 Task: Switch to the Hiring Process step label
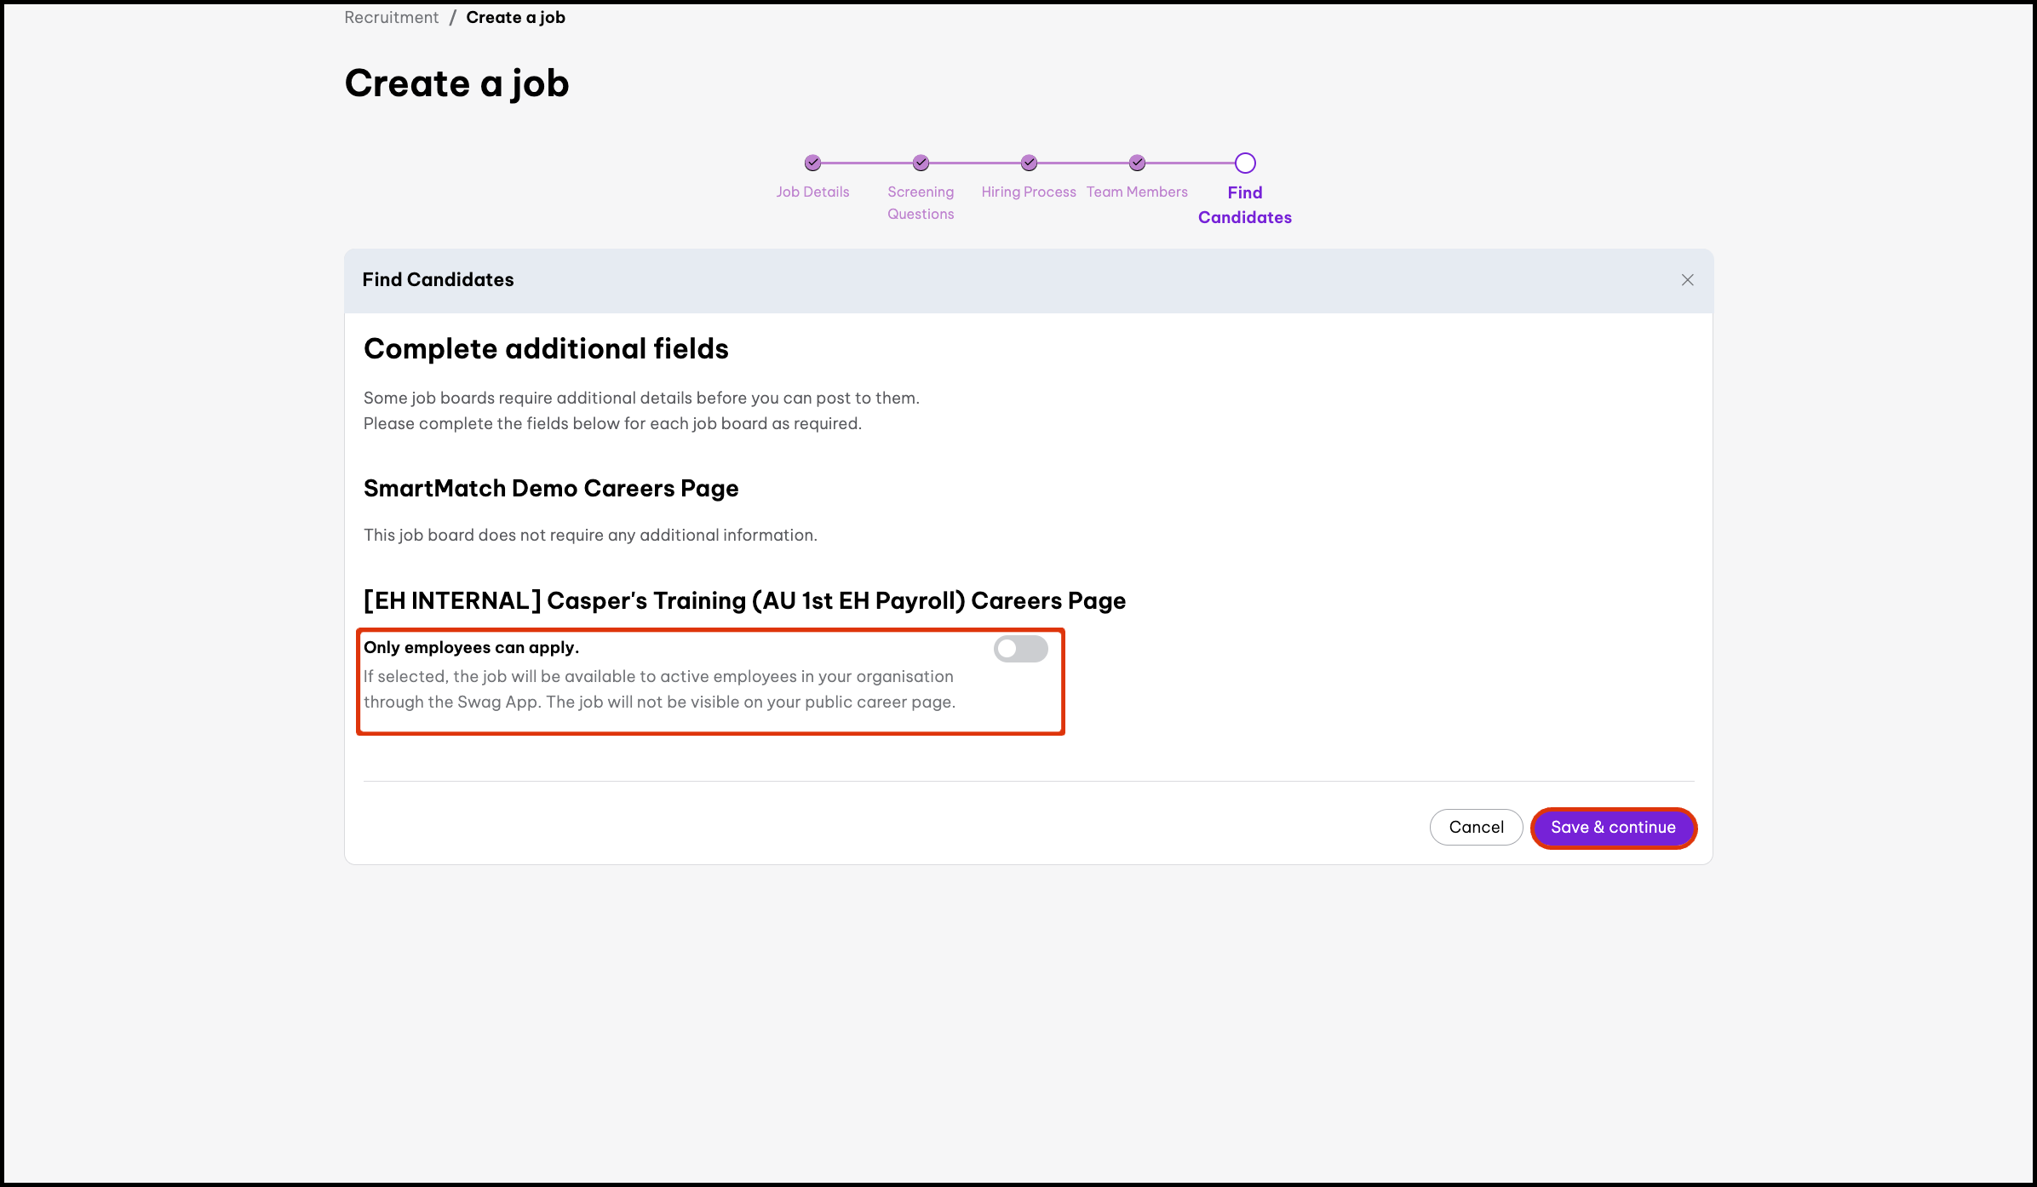pyautogui.click(x=1028, y=192)
